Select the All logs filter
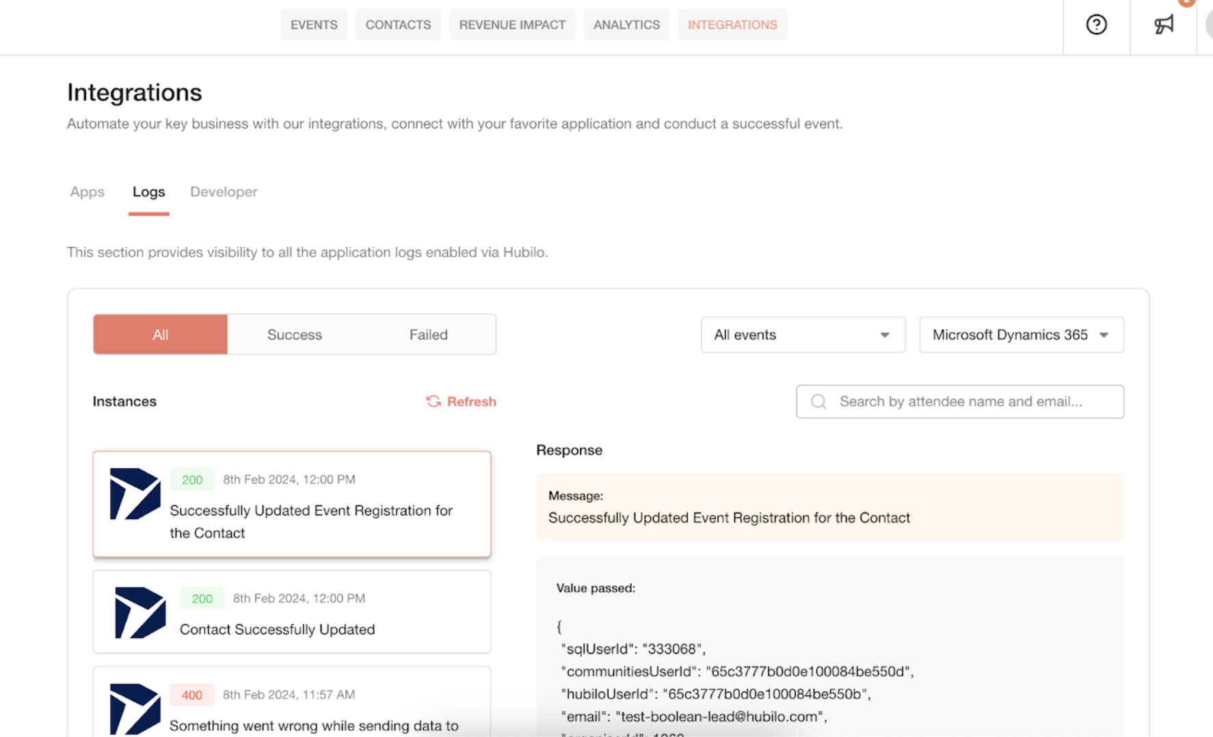Viewport: 1213px width, 737px height. [x=161, y=334]
